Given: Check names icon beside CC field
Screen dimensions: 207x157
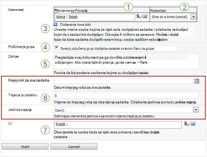Looking at the screenshot, I should pos(187,124).
